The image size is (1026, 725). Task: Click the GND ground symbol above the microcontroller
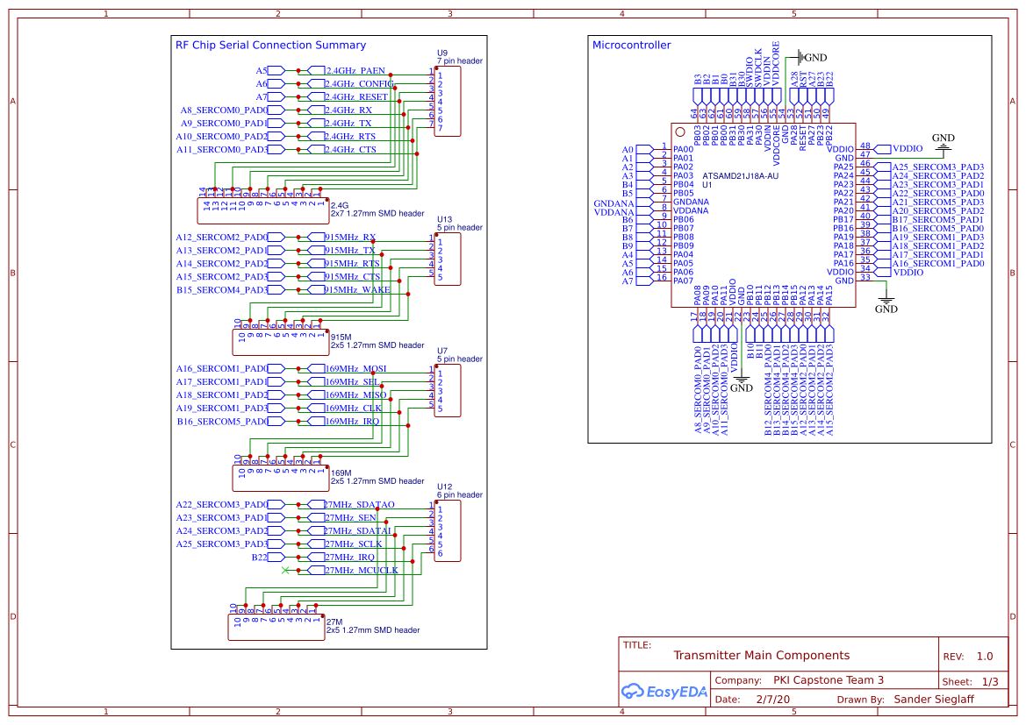(800, 56)
